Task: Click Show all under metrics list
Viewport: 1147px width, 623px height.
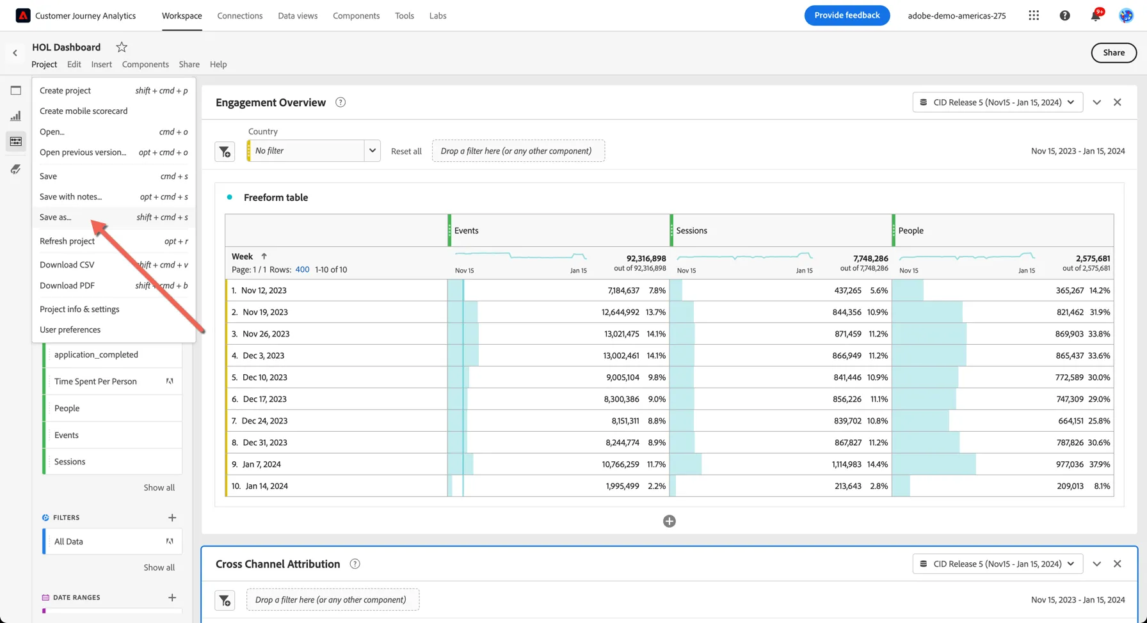Action: coord(159,488)
